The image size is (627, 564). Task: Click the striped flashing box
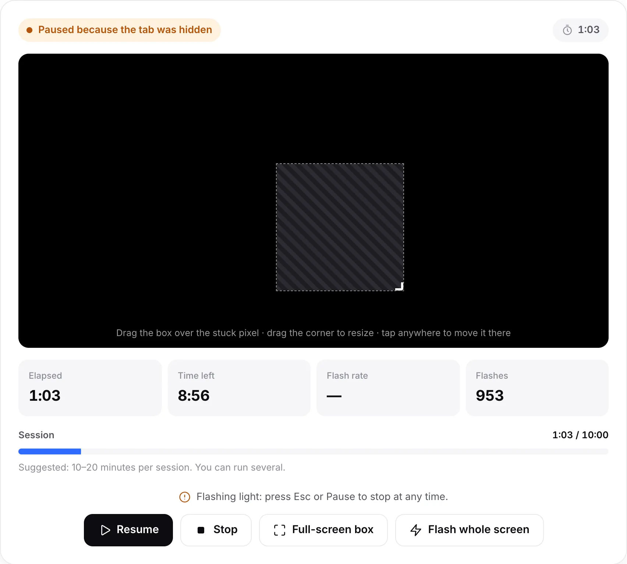coord(340,227)
